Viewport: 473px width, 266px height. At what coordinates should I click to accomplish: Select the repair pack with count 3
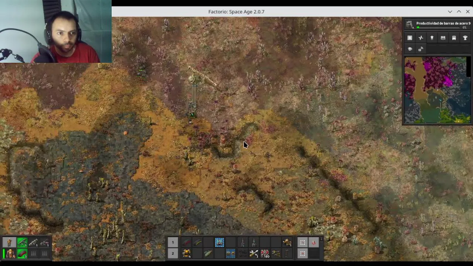pyautogui.click(x=253, y=253)
